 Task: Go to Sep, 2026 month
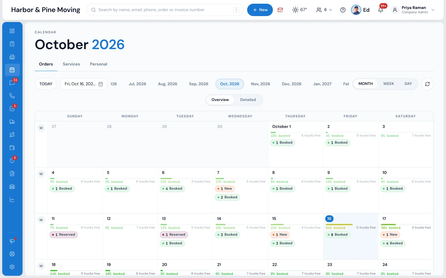(199, 84)
